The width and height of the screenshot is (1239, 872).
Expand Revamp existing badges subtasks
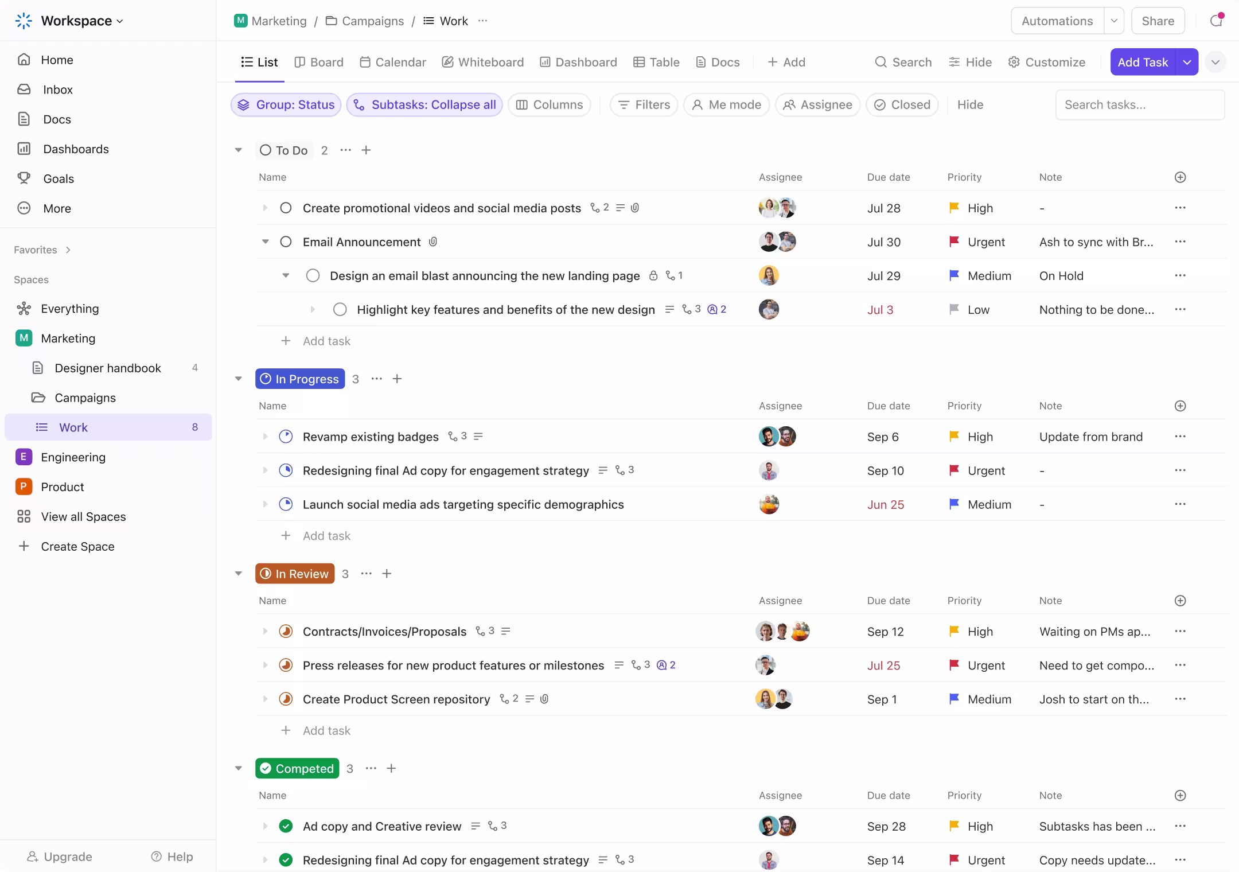point(265,437)
